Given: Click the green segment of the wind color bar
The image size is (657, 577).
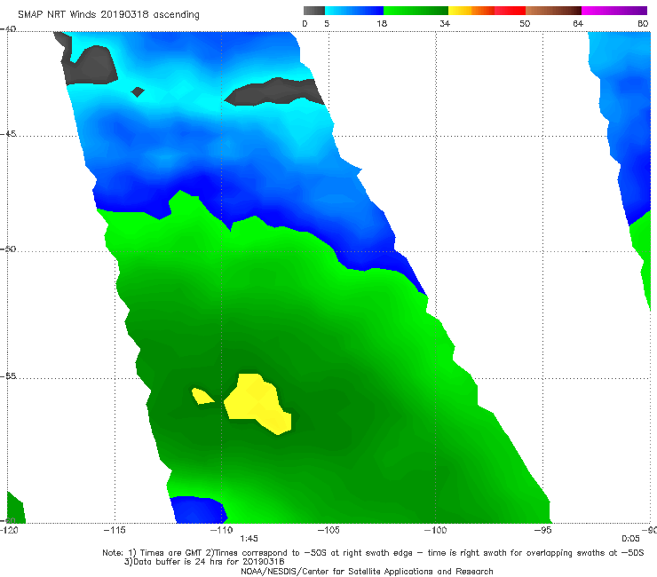Looking at the screenshot, I should pos(416,11).
